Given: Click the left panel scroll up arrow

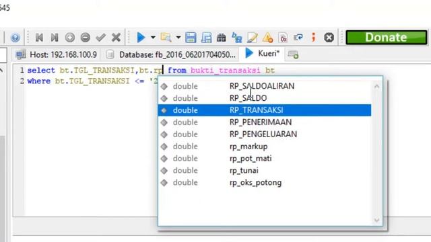Looking at the screenshot, I should pyautogui.click(x=1, y=71).
